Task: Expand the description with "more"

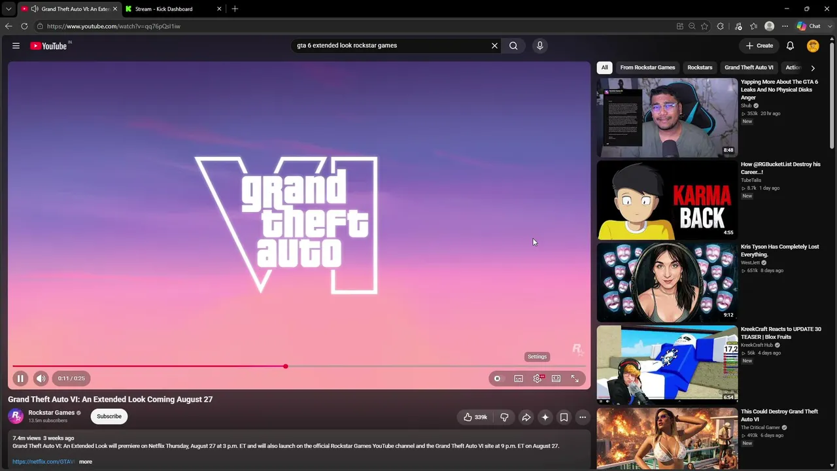Action: 86,462
